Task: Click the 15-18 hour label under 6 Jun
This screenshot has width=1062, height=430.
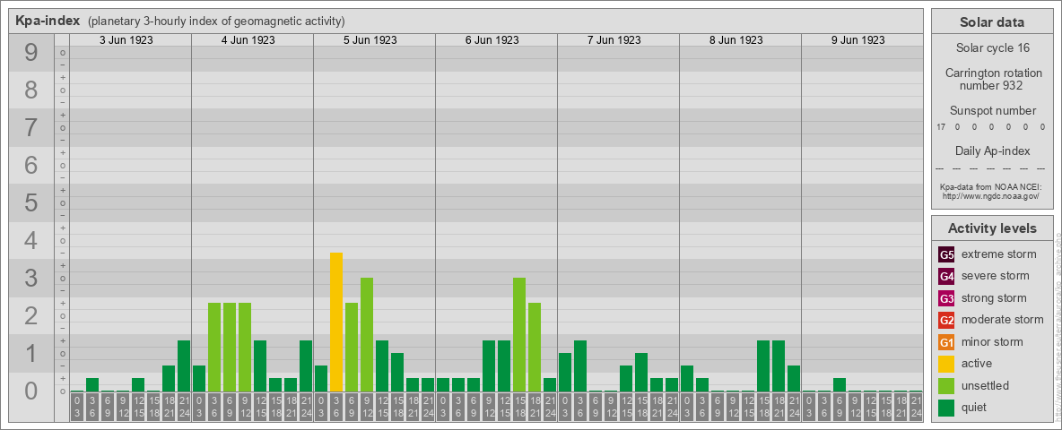Action: (518, 408)
